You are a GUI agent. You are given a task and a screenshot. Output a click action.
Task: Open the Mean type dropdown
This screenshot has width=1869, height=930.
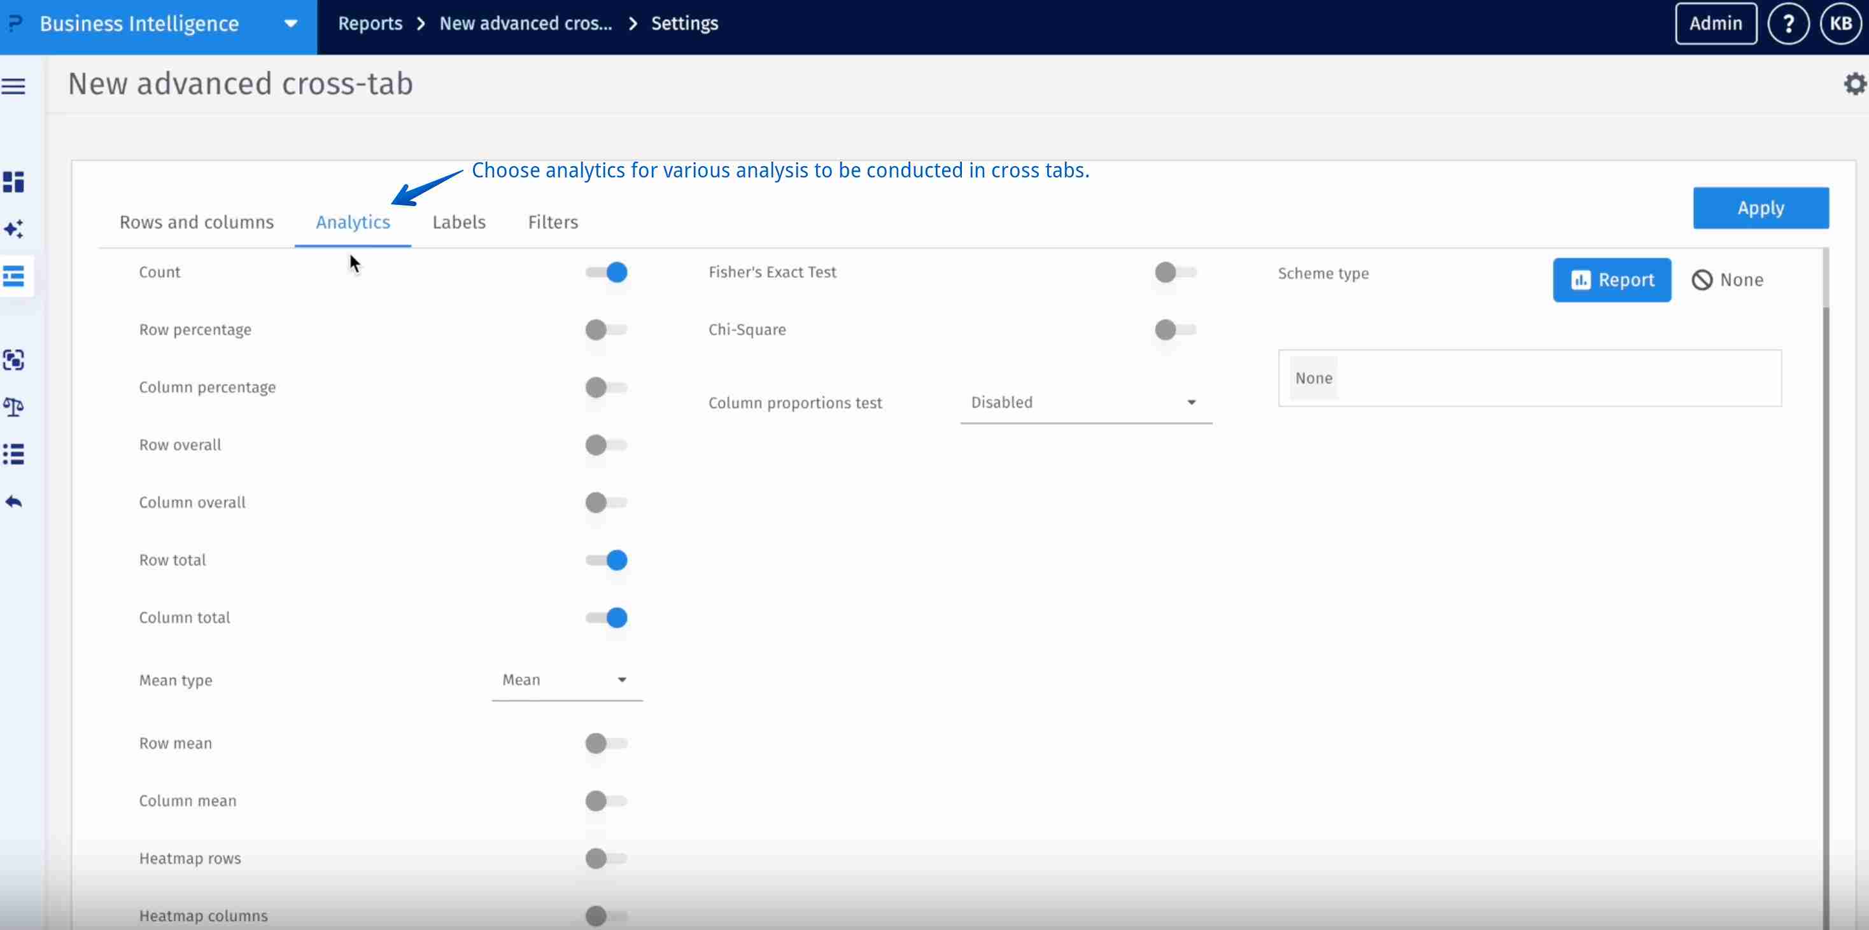[x=567, y=680]
